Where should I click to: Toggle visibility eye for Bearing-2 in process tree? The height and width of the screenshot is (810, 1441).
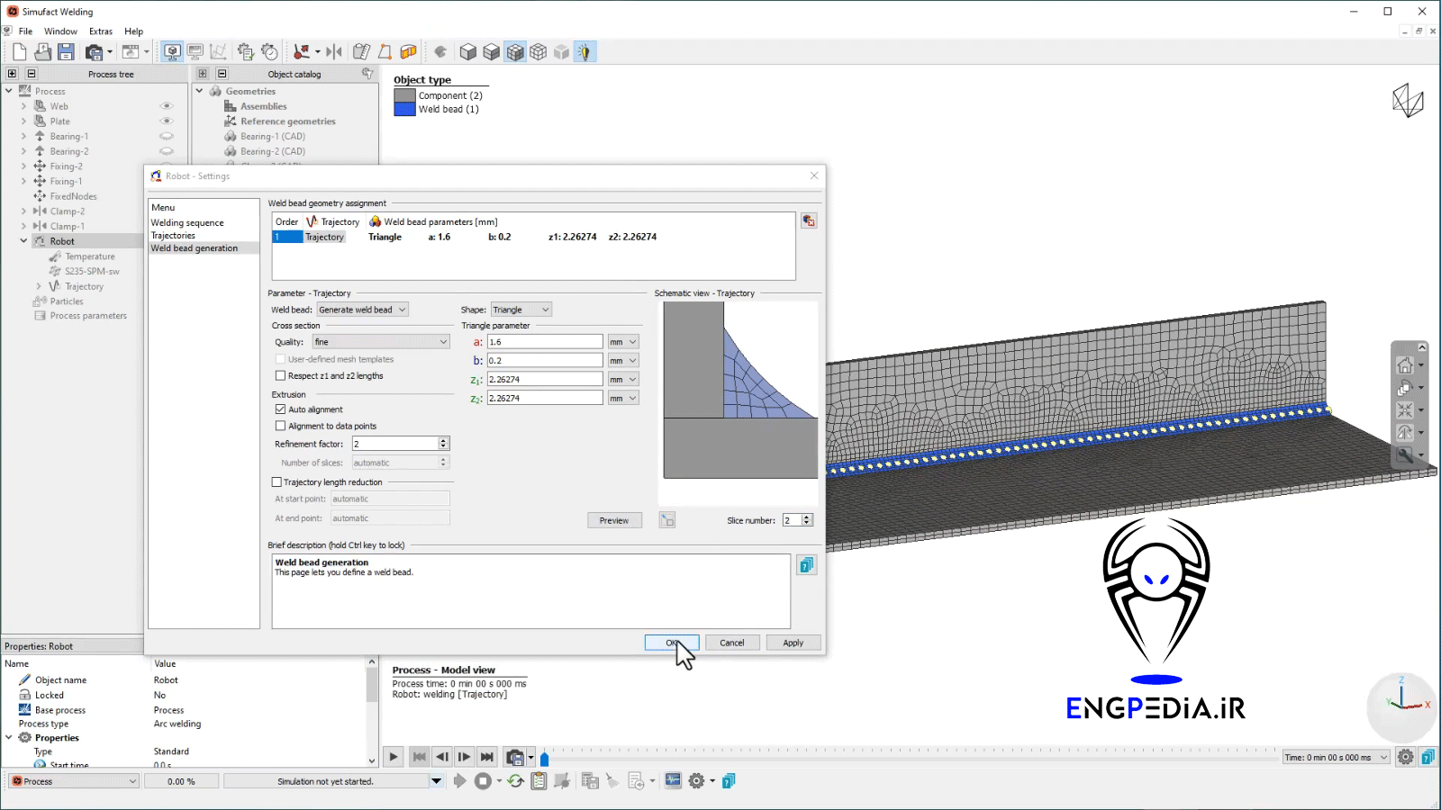(167, 151)
